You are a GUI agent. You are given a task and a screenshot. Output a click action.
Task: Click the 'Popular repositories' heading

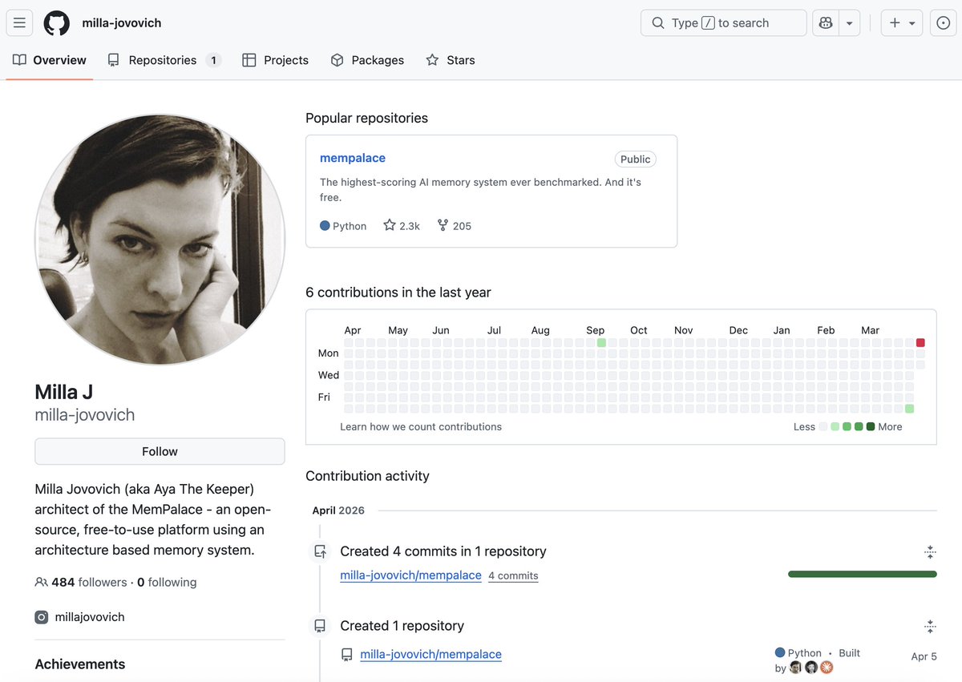tap(366, 118)
